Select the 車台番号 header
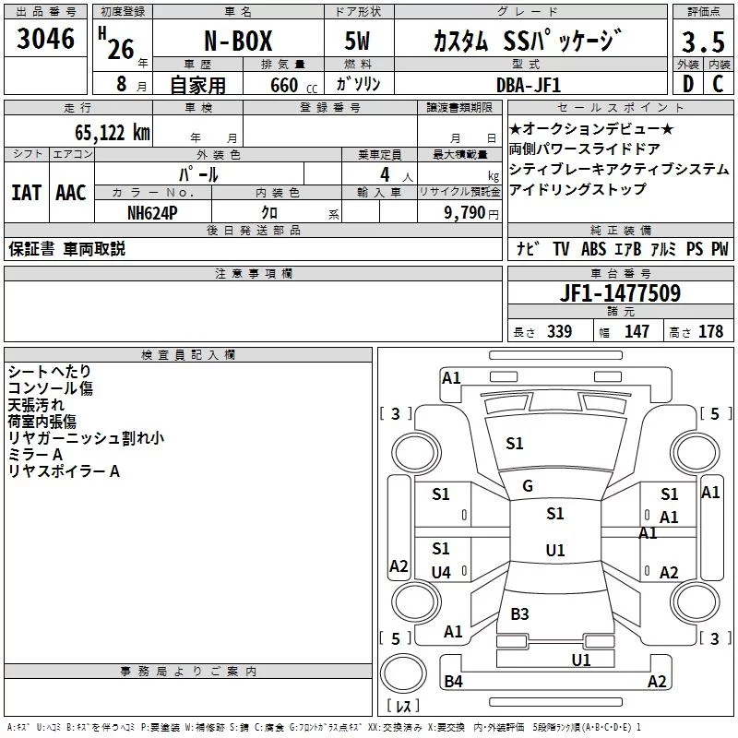 621,273
